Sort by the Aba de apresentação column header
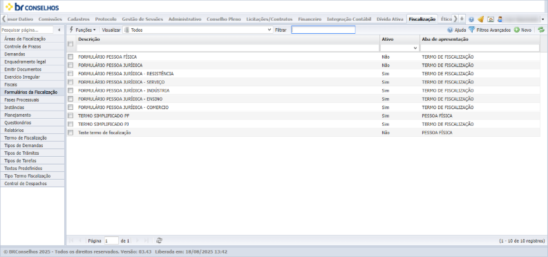The width and height of the screenshot is (548, 257). pos(480,39)
